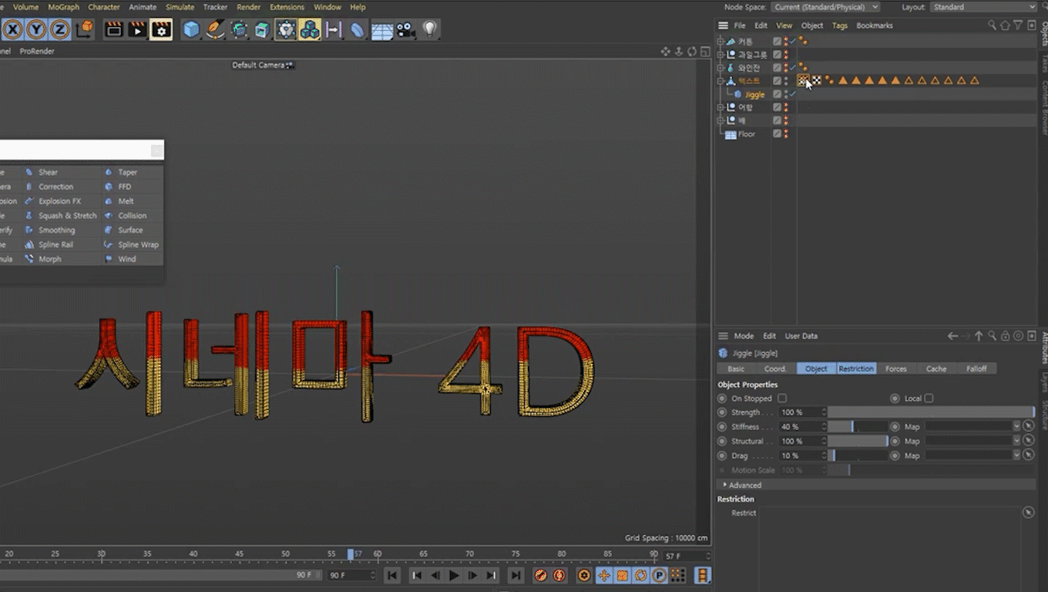Adjust the Stiffness value stepper
1048x592 pixels.
click(x=824, y=426)
